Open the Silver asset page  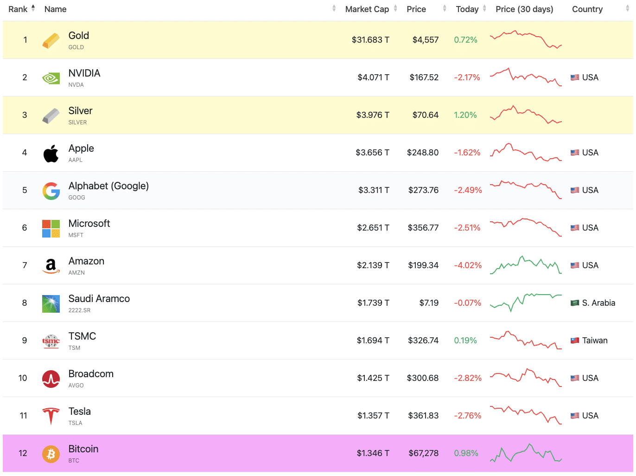(80, 111)
